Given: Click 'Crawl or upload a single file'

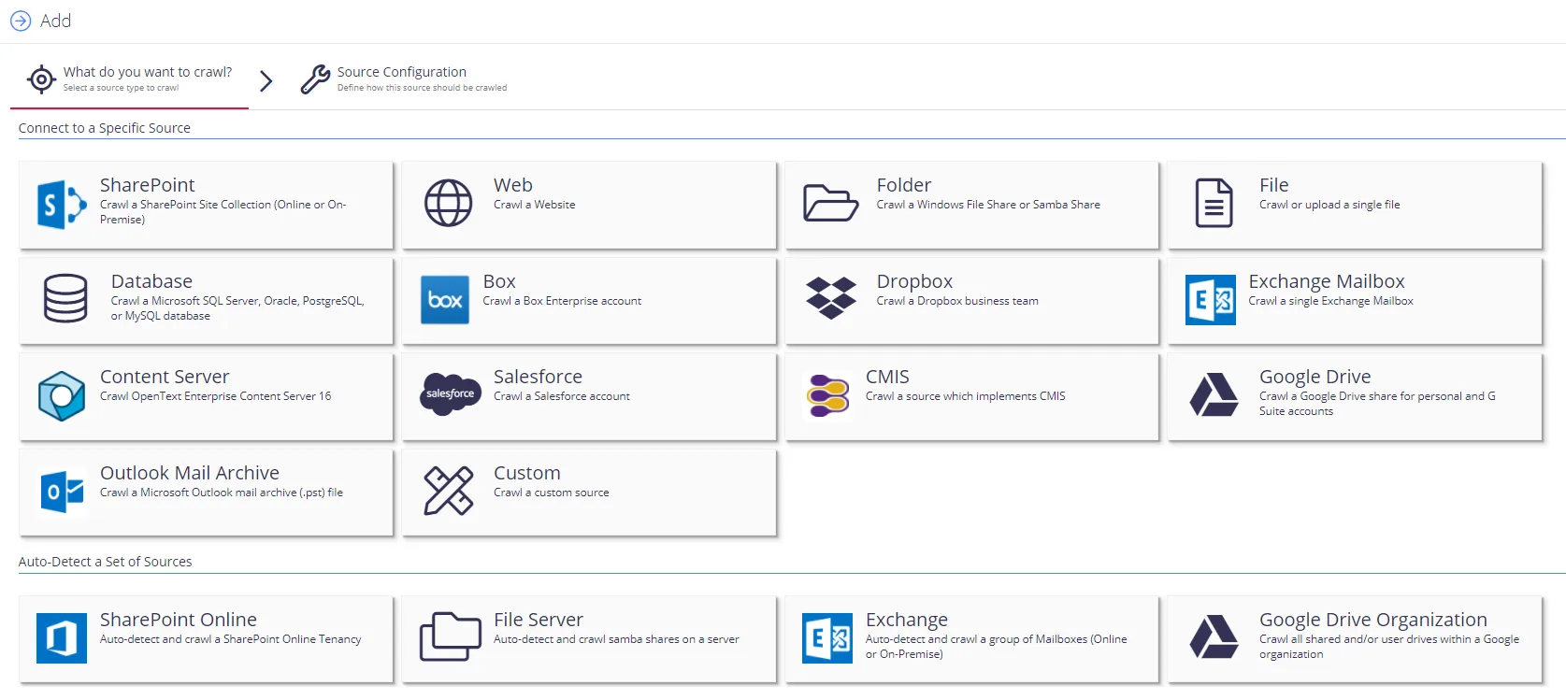Looking at the screenshot, I should click(x=1329, y=205).
